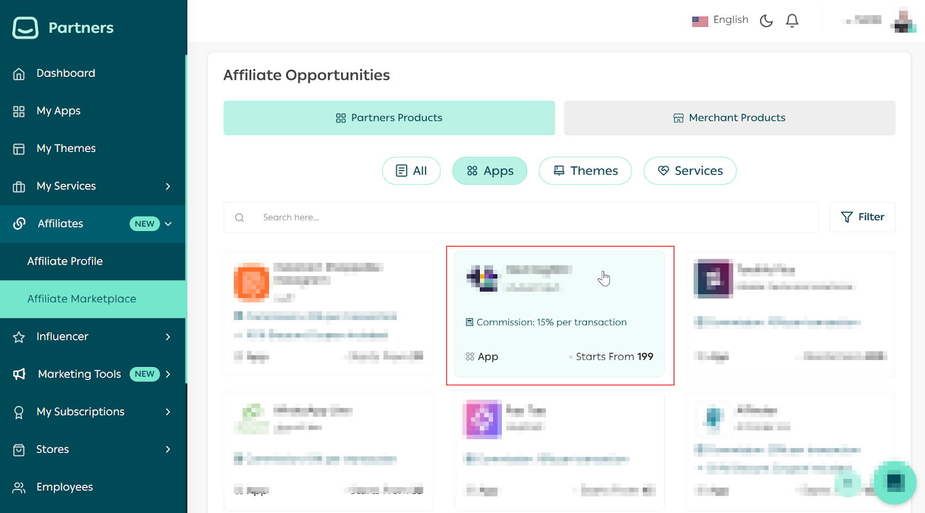The image size is (925, 513).
Task: Expand the My Subscriptions submenu
Action: (168, 412)
